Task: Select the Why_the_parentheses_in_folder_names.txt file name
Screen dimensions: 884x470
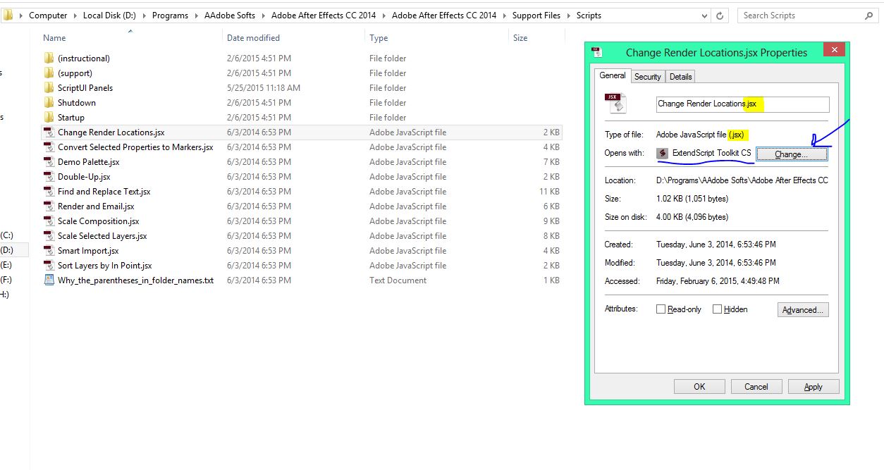Action: (135, 280)
